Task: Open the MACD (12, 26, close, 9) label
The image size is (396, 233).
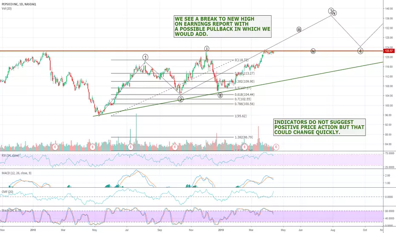Action: coord(17,173)
